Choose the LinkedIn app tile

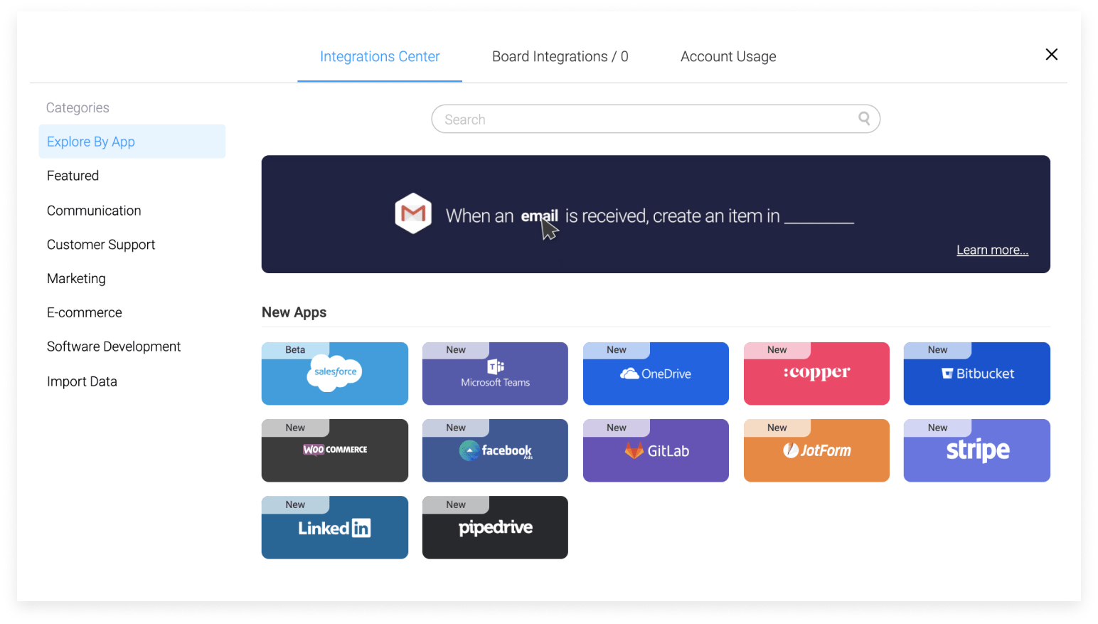point(335,527)
